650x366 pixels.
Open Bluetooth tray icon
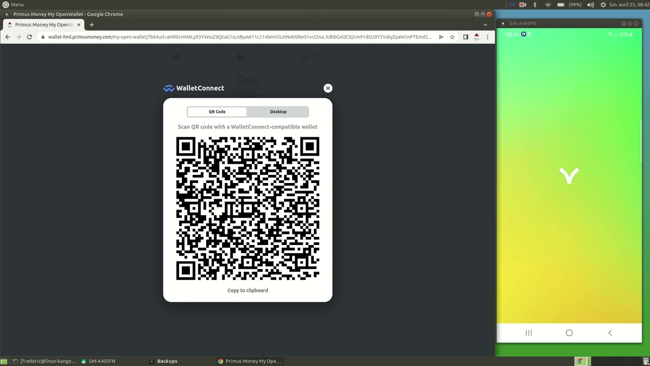coord(535,5)
